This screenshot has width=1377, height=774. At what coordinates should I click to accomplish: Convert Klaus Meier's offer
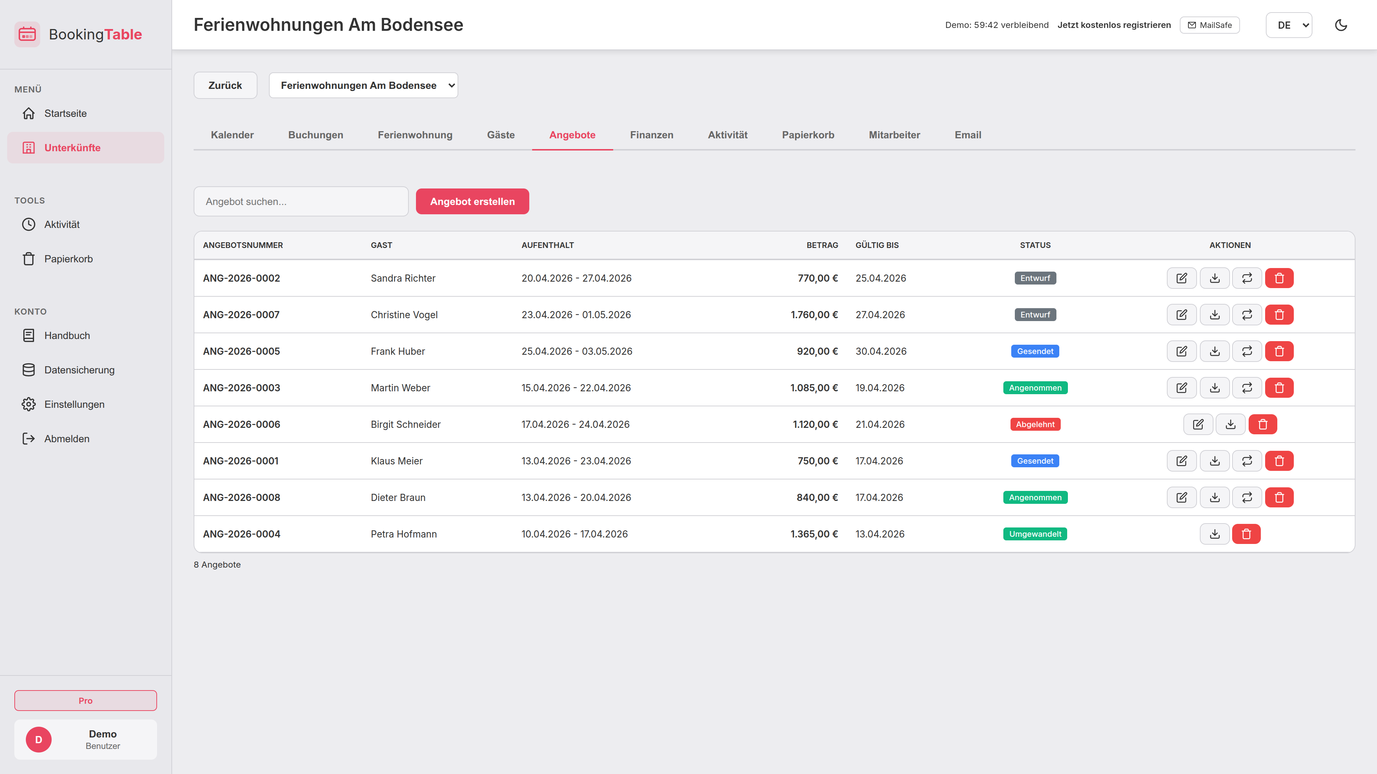pyautogui.click(x=1246, y=461)
